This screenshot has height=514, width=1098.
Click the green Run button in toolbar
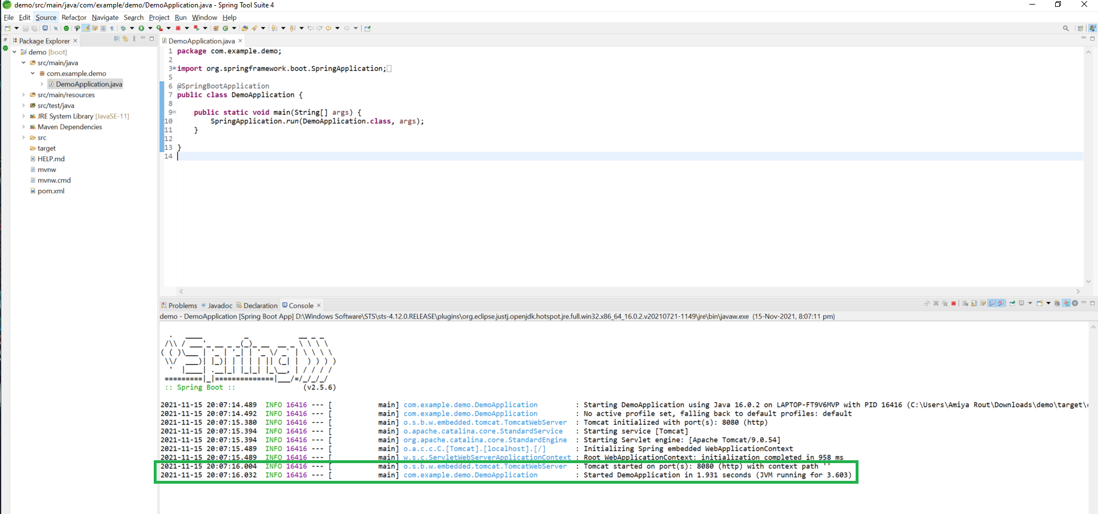141,28
